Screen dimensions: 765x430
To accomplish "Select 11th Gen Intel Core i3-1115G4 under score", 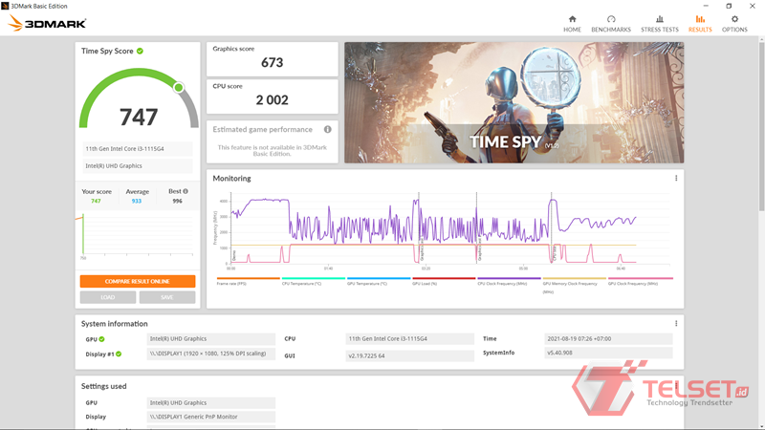I will pos(138,149).
